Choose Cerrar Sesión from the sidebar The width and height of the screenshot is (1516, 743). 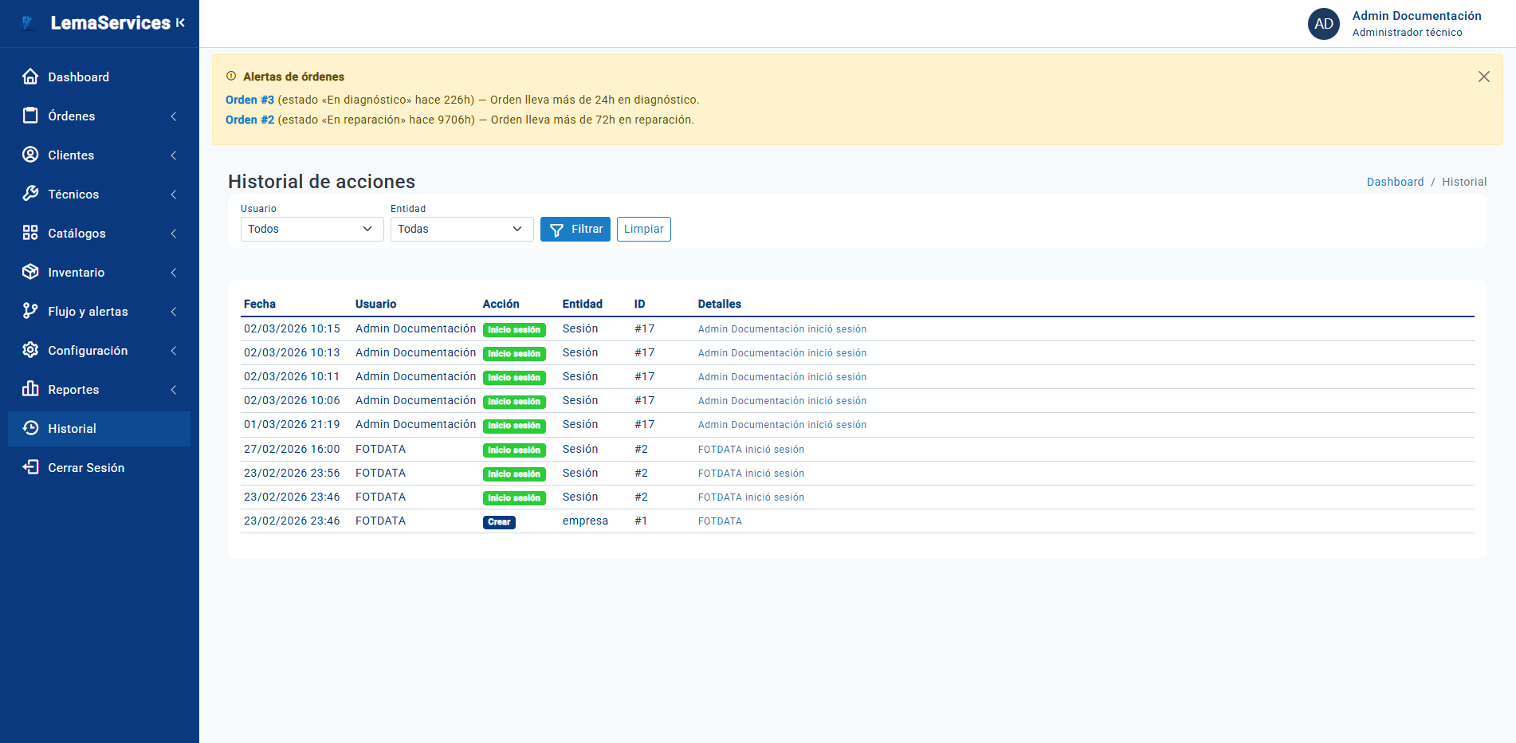[85, 468]
